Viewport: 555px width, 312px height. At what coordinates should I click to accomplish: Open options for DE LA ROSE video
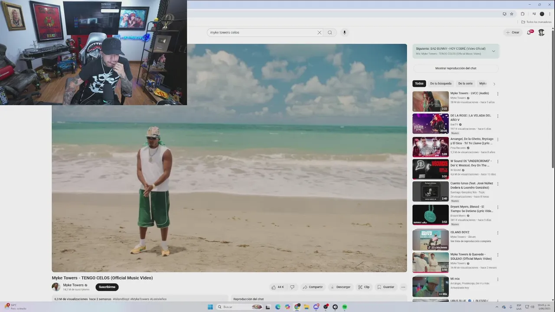tap(498, 116)
